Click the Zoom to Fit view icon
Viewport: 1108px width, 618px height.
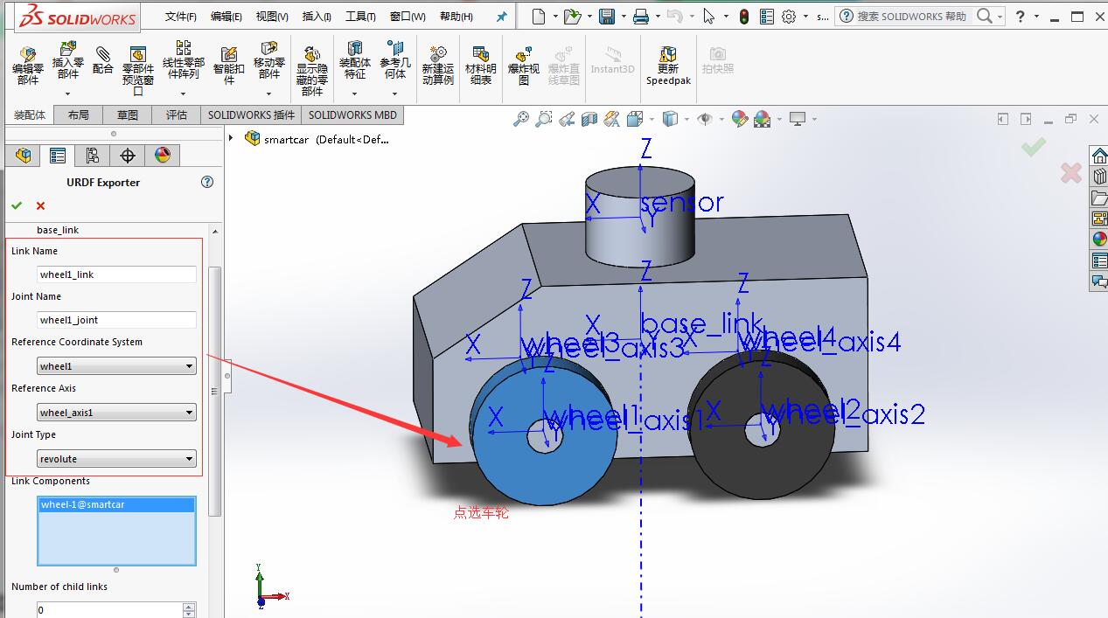(x=521, y=119)
